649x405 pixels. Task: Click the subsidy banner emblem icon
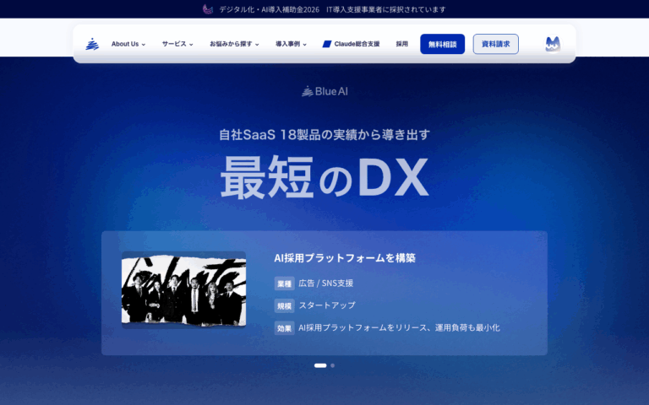coord(208,9)
